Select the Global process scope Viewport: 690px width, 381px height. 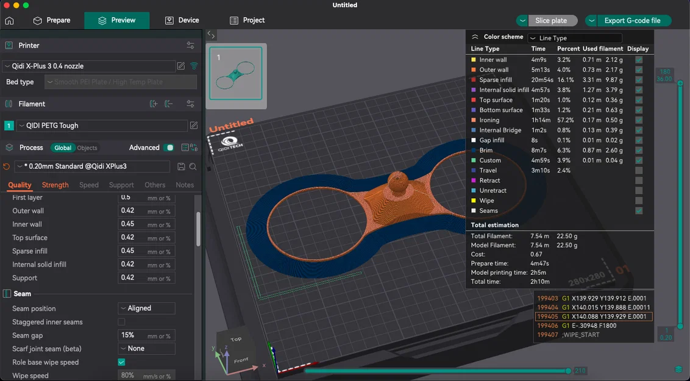point(63,148)
